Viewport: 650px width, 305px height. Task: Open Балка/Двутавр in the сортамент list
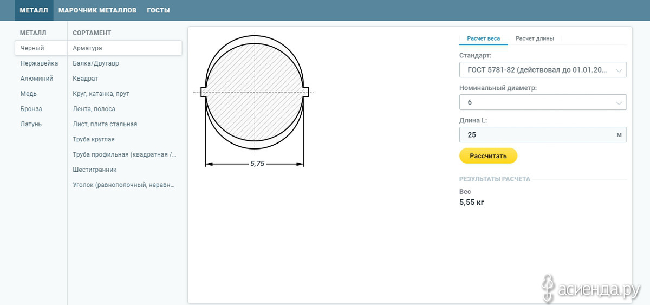(96, 63)
